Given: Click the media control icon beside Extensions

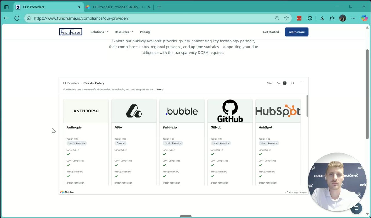Looking at the screenshot, I should click(x=322, y=18).
